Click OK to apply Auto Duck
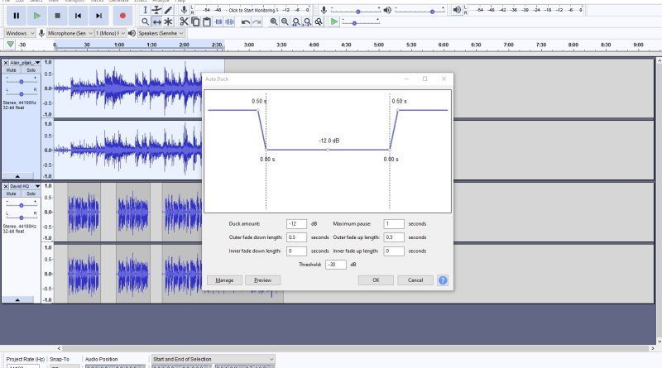 coord(376,280)
